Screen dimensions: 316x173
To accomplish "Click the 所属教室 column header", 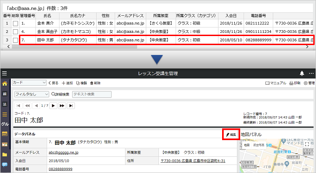I will [x=161, y=16].
